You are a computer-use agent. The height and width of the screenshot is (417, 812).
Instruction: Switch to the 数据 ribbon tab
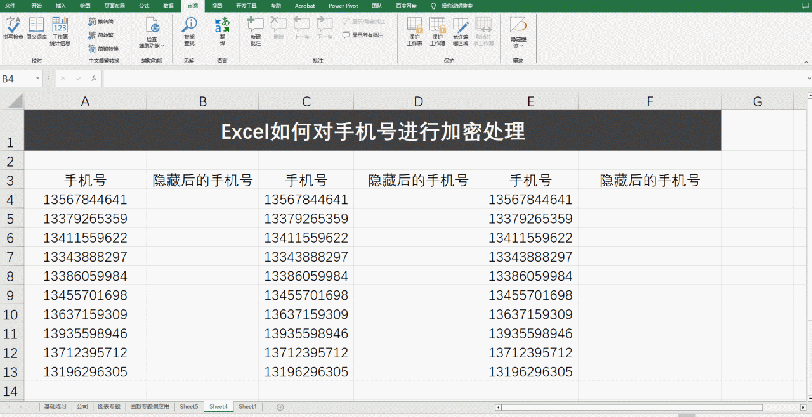[x=168, y=6]
